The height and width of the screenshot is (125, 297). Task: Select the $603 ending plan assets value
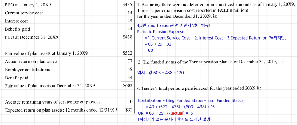click(127, 85)
